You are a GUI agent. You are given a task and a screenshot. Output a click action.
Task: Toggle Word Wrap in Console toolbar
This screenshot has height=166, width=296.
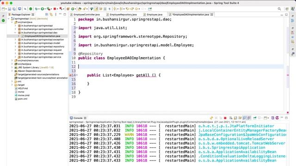pyautogui.click(x=240, y=118)
